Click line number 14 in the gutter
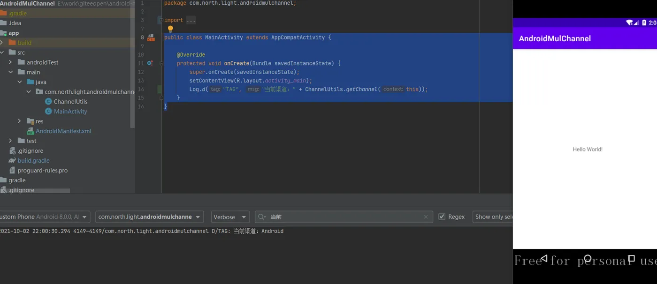The width and height of the screenshot is (657, 284). [x=141, y=89]
